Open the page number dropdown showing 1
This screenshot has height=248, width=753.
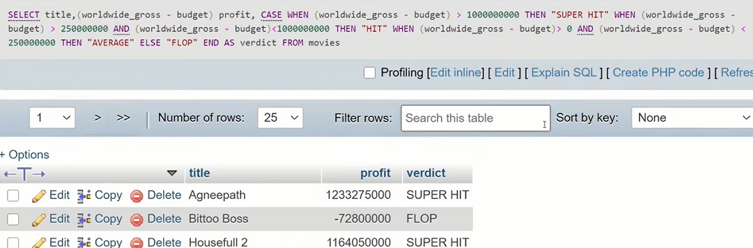point(52,118)
